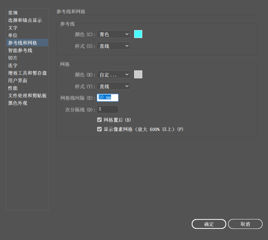Click the cyan guide color swatch

138,34
